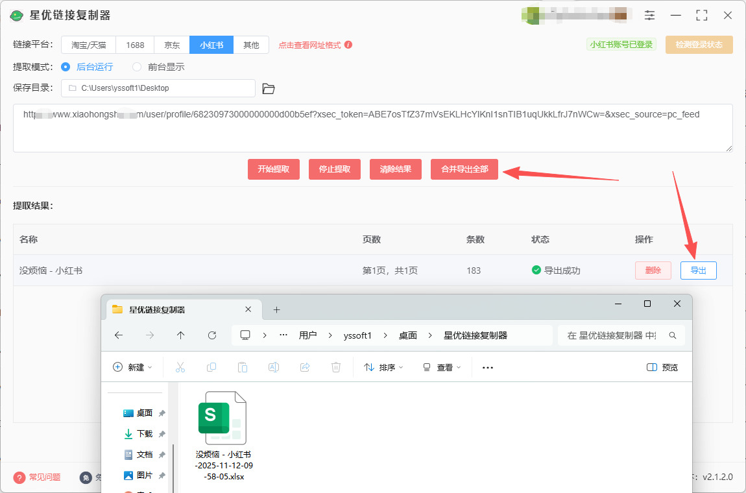
Task: Open the folder browse icon beside save directory
Action: pos(269,88)
